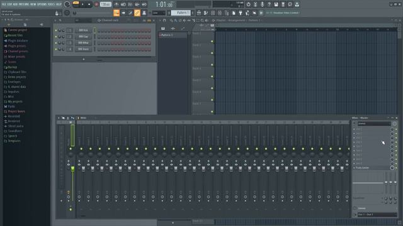The width and height of the screenshot is (403, 226).
Task: Click the save project disk icon
Action: click(276, 4)
